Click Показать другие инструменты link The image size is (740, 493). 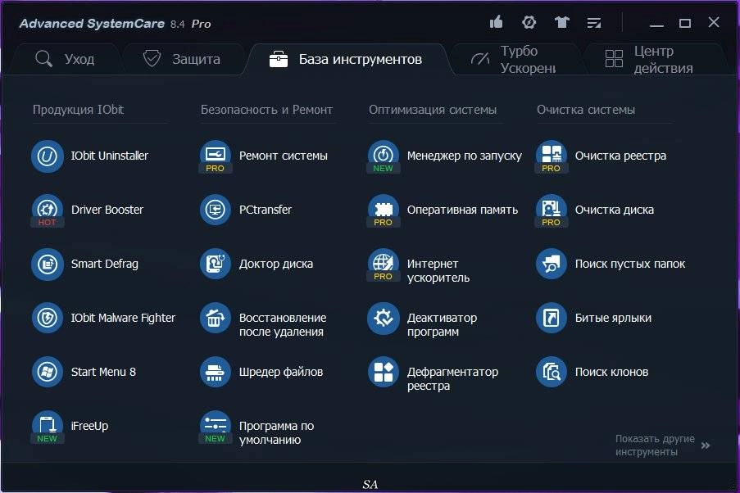point(655,446)
